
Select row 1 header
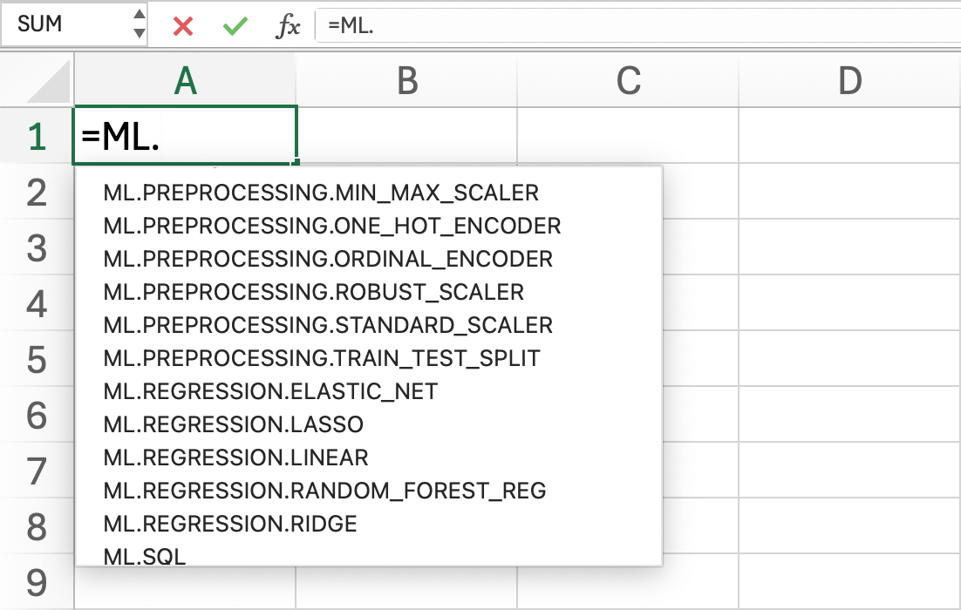37,137
